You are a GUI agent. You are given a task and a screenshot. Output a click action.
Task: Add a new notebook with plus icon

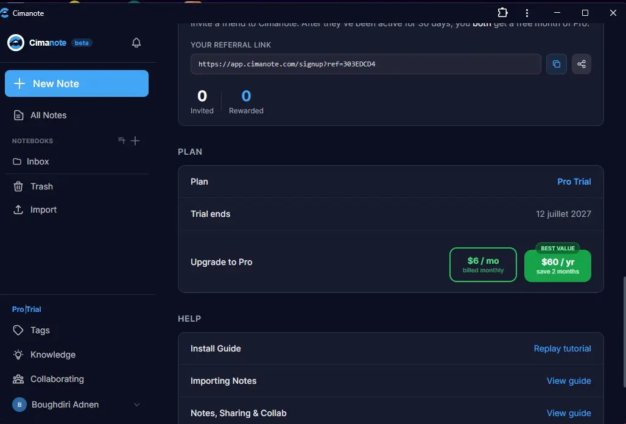135,141
